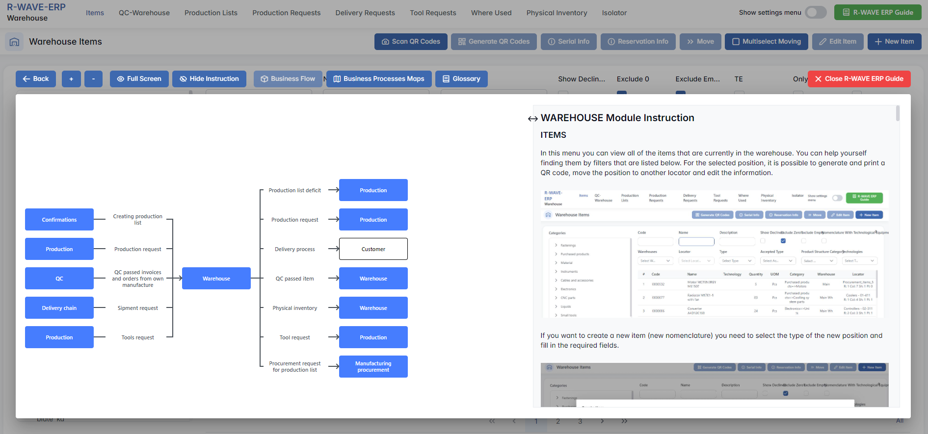Screen dimensions: 928x434
Task: Click the Full Screen eye button
Action: pos(139,79)
